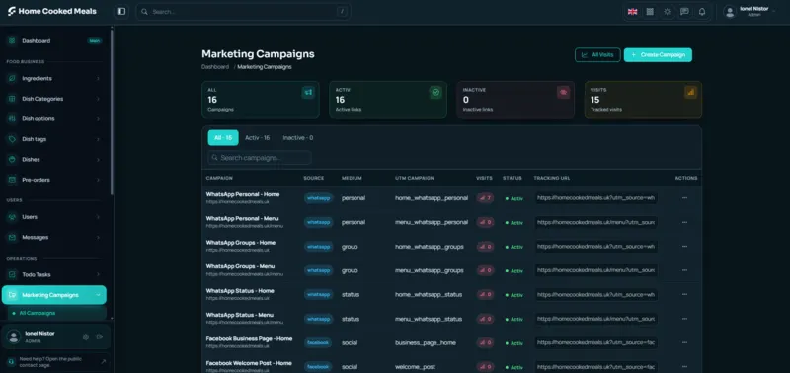Click the Search campaigns input
The width and height of the screenshot is (790, 373).
click(x=260, y=158)
